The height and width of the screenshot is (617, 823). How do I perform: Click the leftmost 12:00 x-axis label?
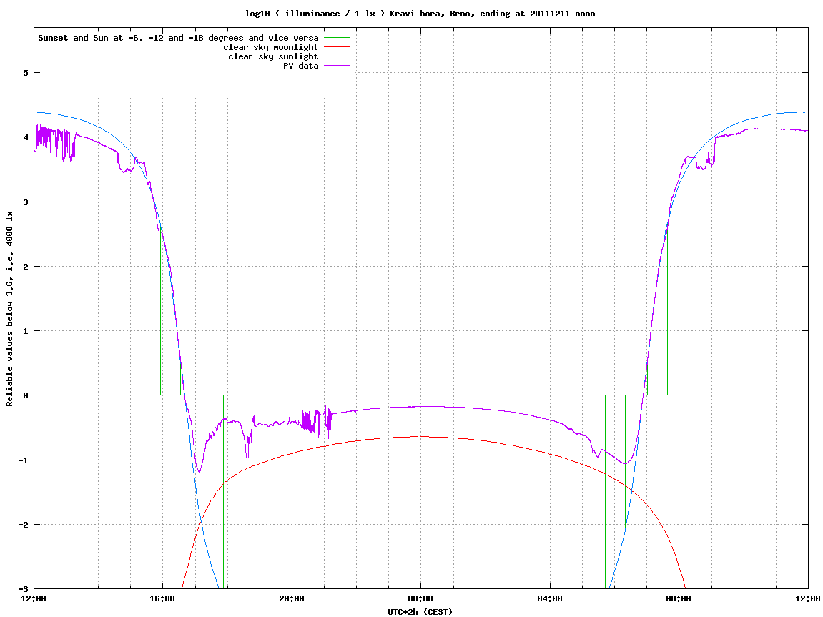pos(34,598)
